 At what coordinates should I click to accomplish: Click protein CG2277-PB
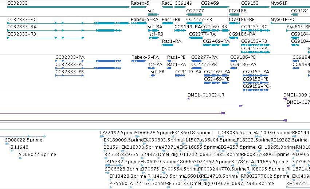[x=204, y=65]
